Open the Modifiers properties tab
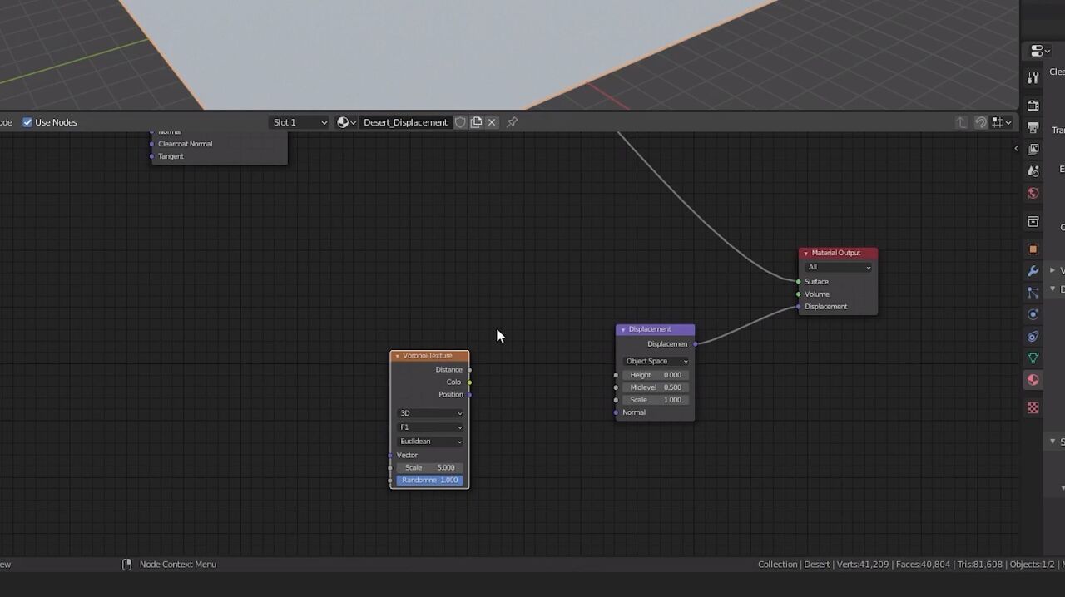Image resolution: width=1065 pixels, height=597 pixels. (1033, 271)
